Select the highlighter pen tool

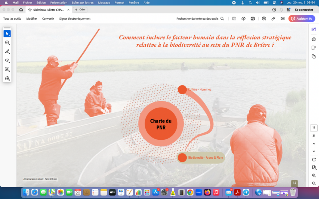pos(7,51)
